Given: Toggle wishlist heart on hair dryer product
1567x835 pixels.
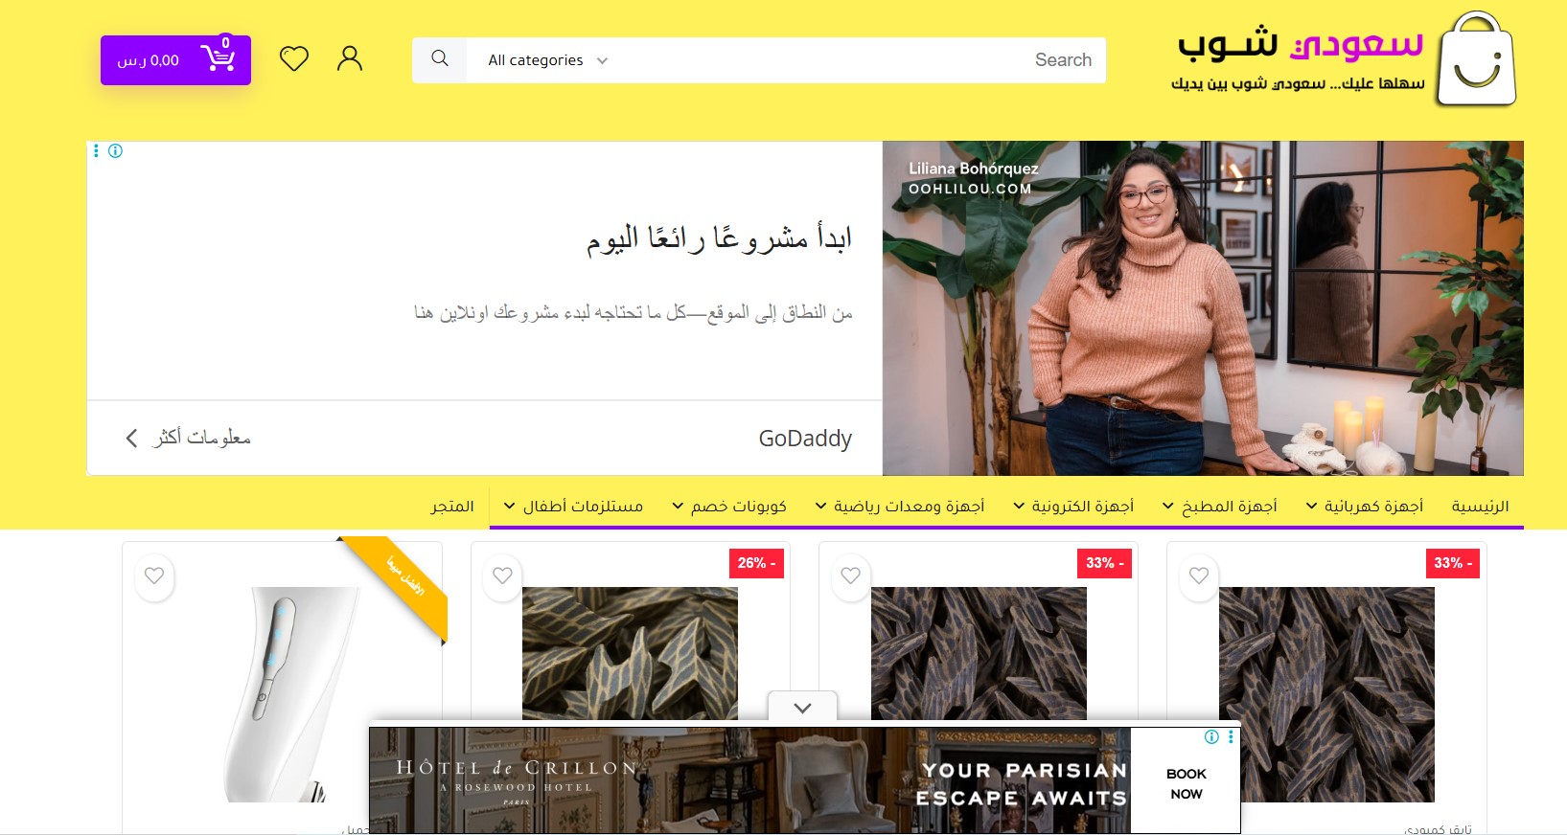Looking at the screenshot, I should click(x=154, y=576).
